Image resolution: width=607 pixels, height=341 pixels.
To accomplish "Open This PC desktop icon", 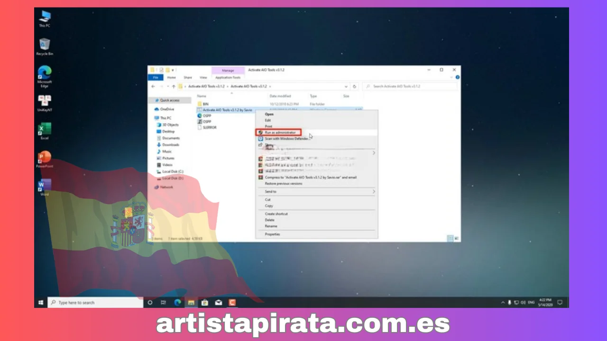I will pyautogui.click(x=45, y=19).
